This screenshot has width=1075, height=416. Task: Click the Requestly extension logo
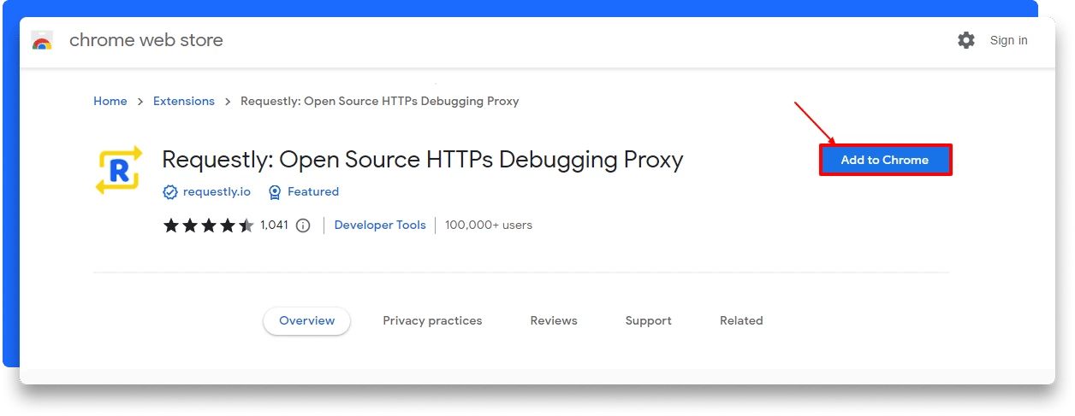[118, 170]
